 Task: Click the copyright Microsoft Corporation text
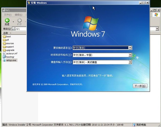(x=58, y=84)
